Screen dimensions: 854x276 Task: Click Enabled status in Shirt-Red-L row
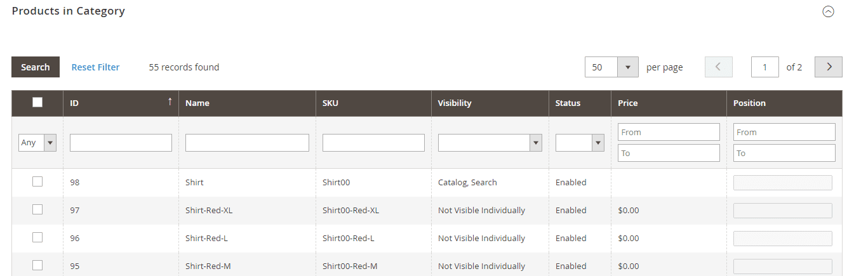click(571, 238)
